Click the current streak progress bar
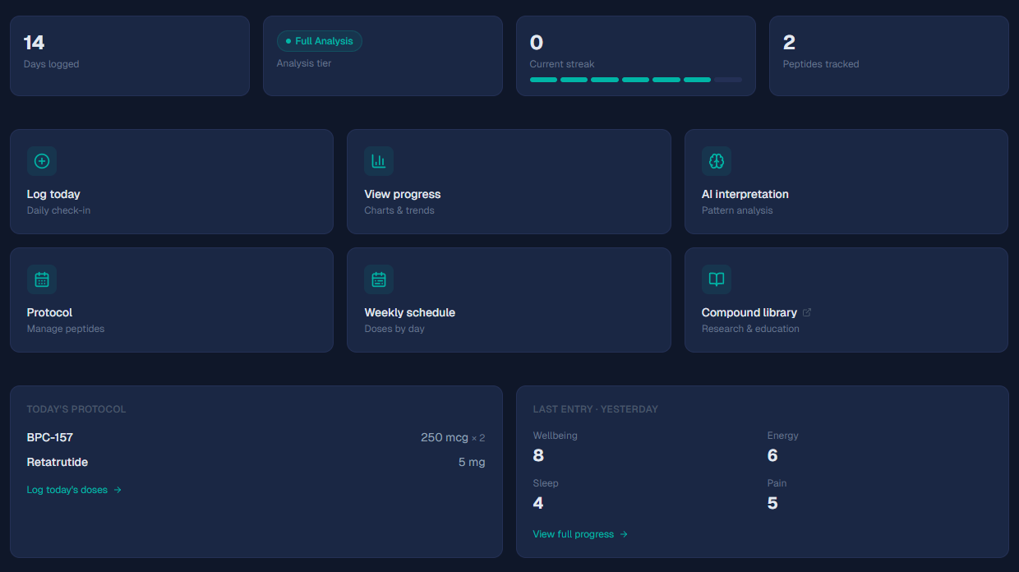This screenshot has height=572, width=1019. coord(635,79)
